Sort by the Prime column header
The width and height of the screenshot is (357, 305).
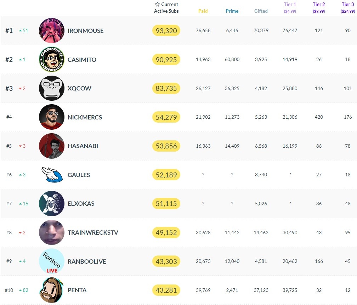[232, 11]
